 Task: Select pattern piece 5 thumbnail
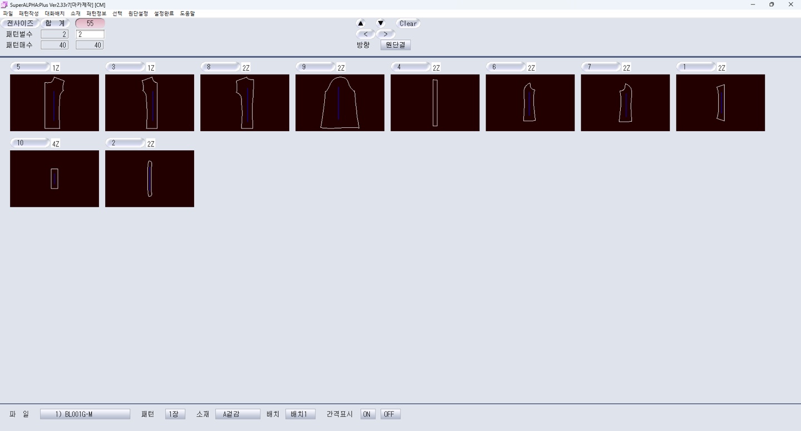pos(55,103)
